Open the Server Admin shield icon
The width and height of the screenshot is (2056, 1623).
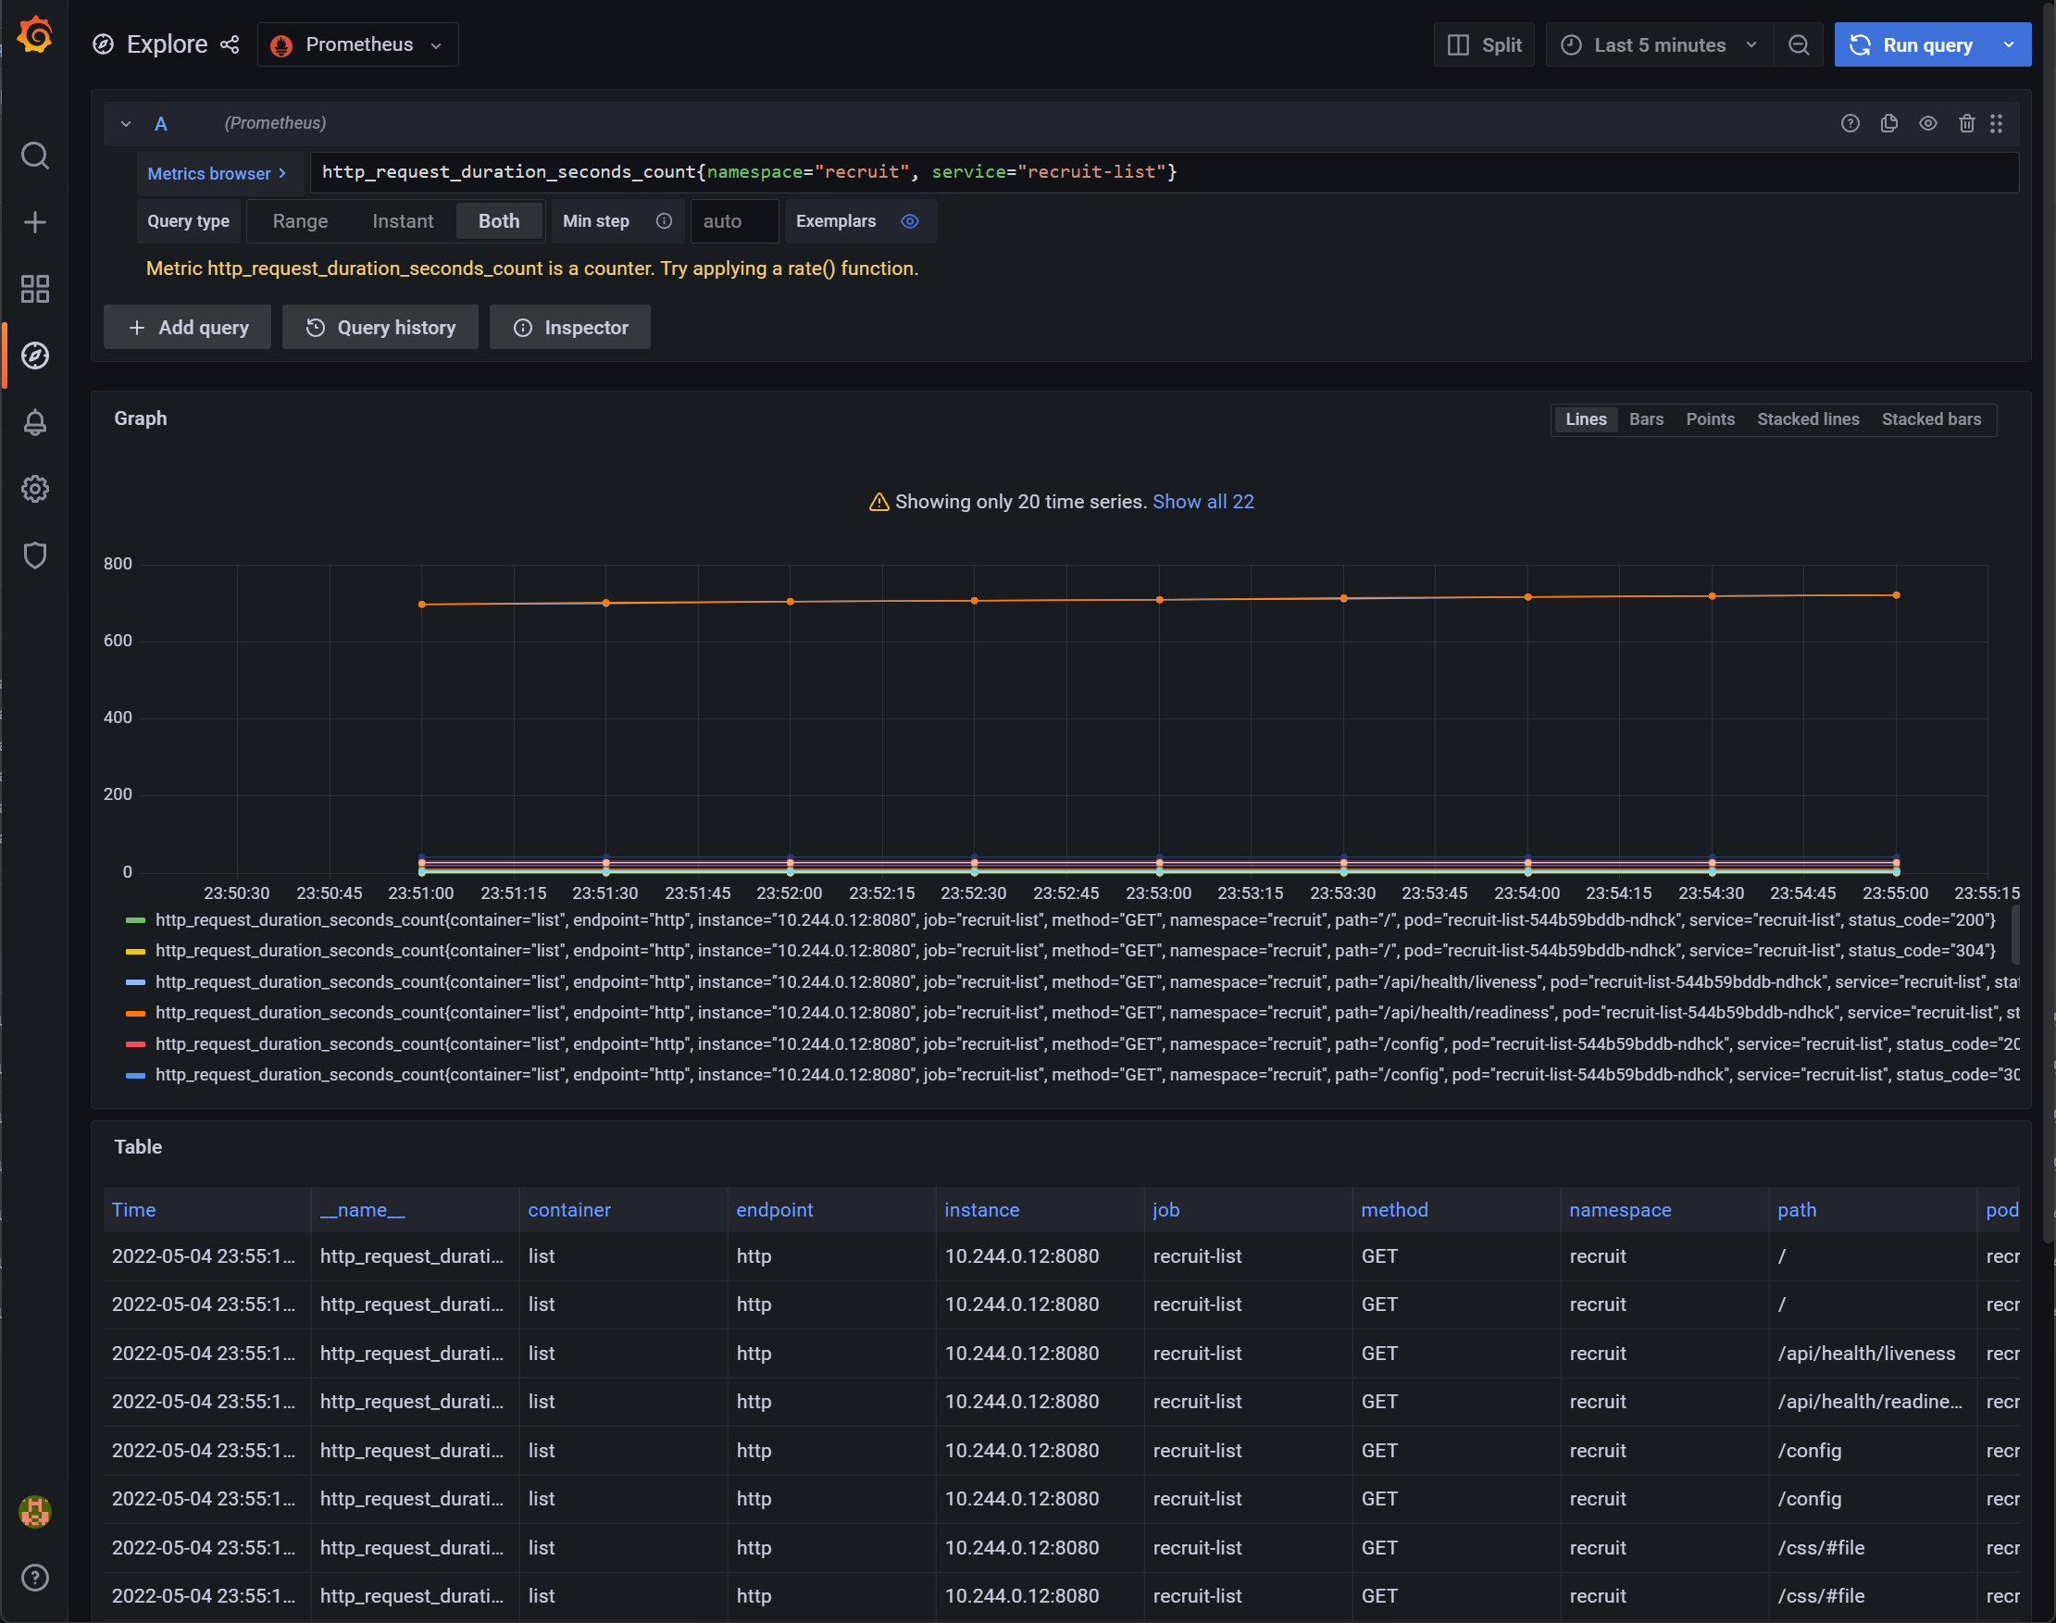coord(35,555)
